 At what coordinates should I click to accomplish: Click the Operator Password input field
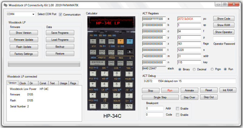(x=224, y=39)
